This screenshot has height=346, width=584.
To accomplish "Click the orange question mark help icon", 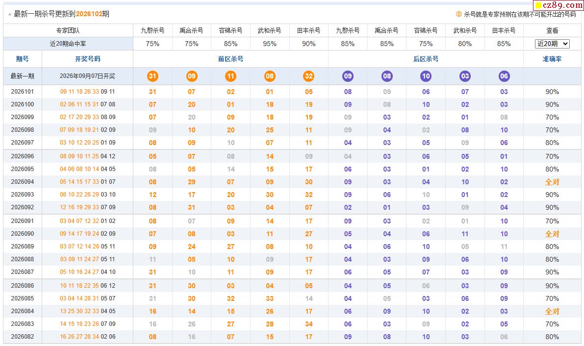I will point(459,14).
